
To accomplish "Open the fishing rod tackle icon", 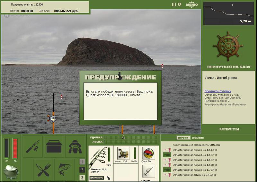I will point(33,146).
